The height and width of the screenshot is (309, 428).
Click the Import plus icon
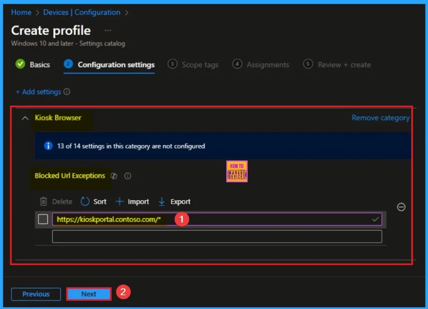tap(120, 201)
